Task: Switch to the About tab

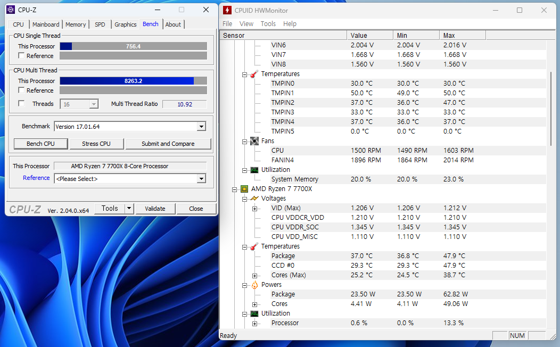Action: click(x=173, y=24)
